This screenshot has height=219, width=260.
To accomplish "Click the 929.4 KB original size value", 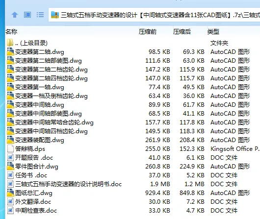I will pos(157,193).
